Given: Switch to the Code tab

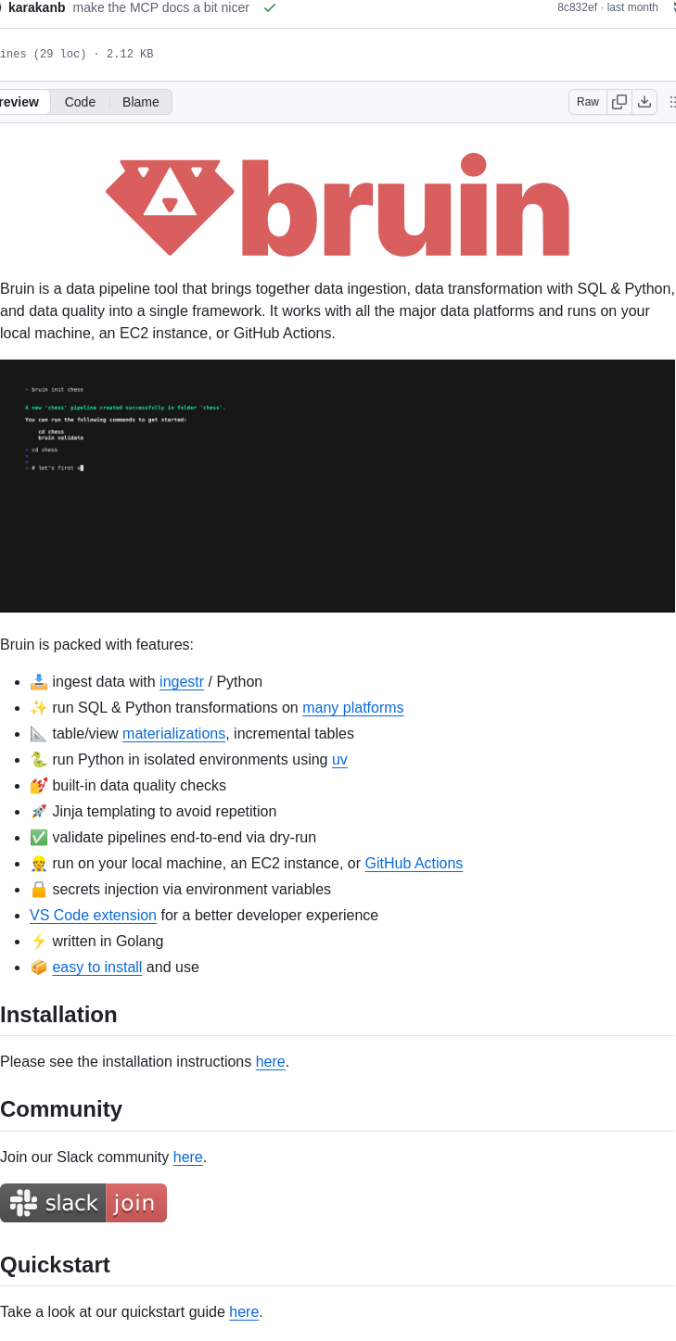Looking at the screenshot, I should pos(80,102).
